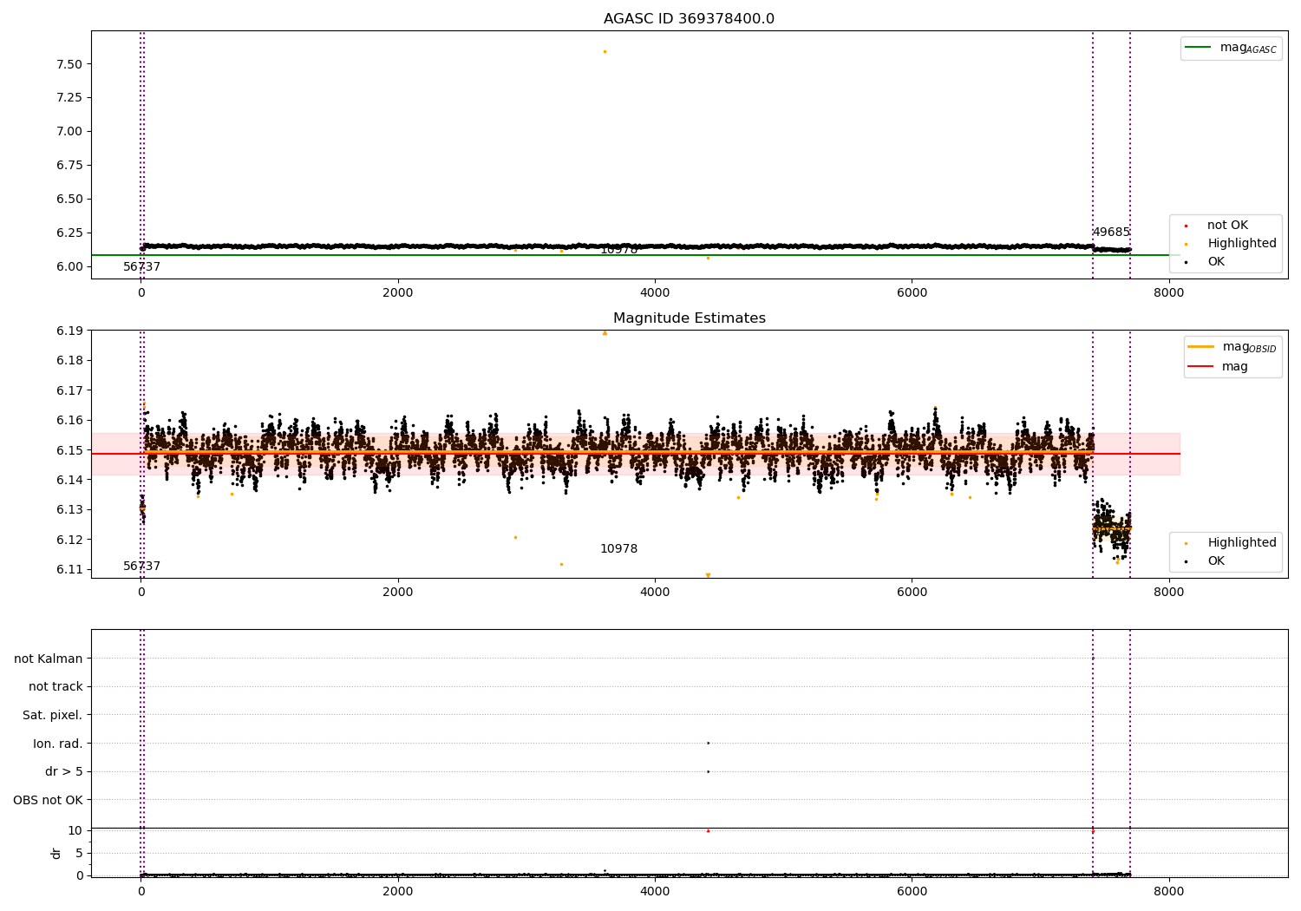
Task: Click the orange mag OBSID legend line
Action: point(1201,347)
